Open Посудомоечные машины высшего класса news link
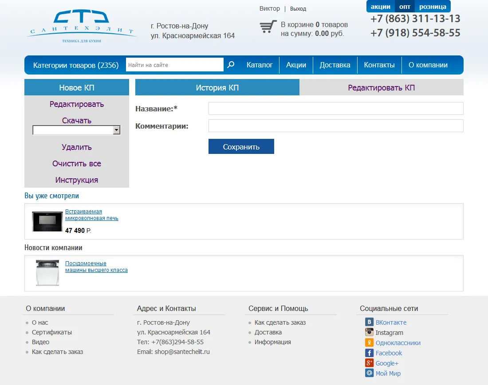 [x=96, y=267]
